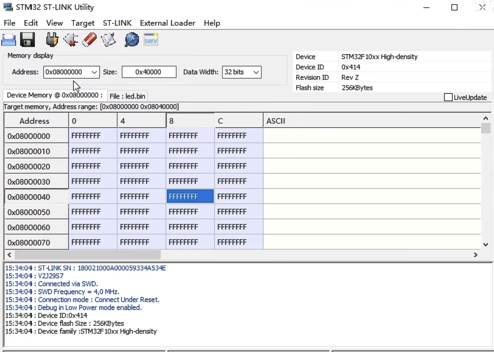Image resolution: width=494 pixels, height=352 pixels.
Task: Click the Device ID value 0x414
Action: click(351, 67)
